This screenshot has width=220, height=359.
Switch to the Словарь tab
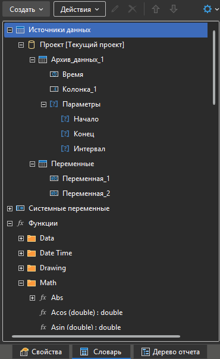point(101,352)
